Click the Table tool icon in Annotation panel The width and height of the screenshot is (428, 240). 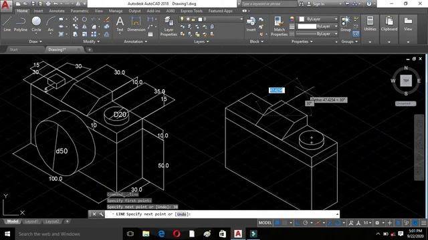point(150,34)
